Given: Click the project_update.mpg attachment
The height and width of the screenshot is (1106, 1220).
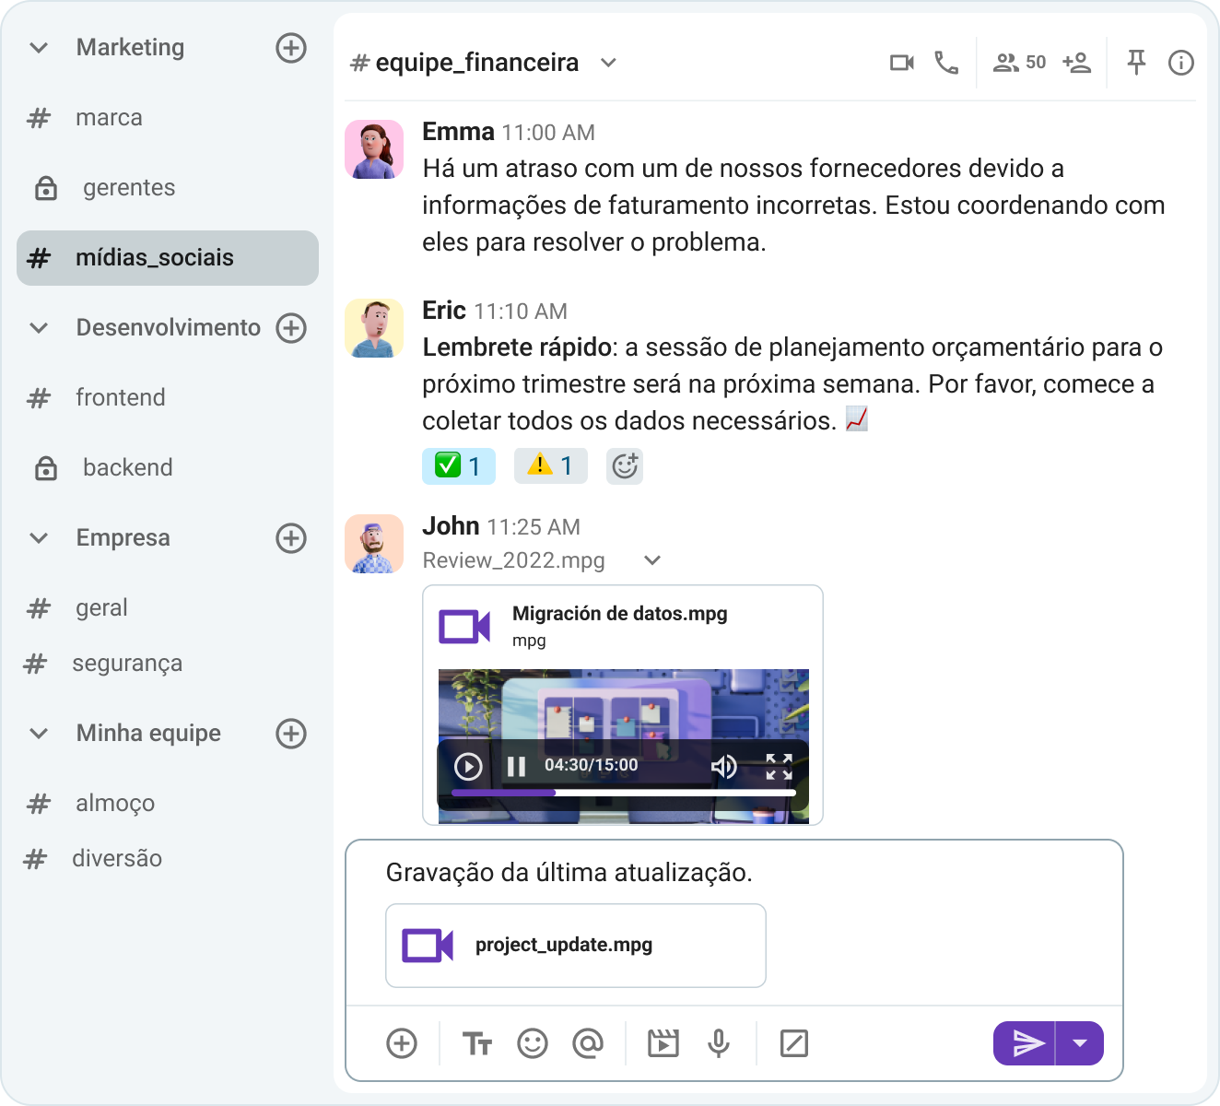Looking at the screenshot, I should (576, 946).
